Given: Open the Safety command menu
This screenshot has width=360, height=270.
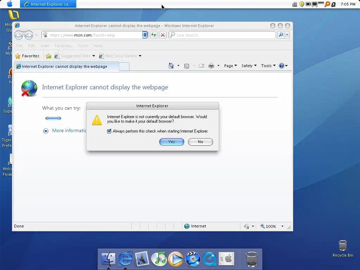Looking at the screenshot, I should pos(249,66).
